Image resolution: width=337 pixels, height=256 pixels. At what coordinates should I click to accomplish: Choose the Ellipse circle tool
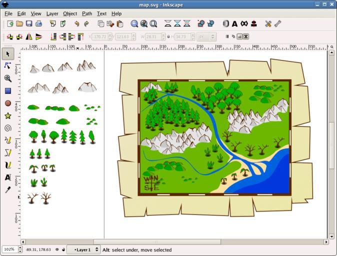(7, 103)
